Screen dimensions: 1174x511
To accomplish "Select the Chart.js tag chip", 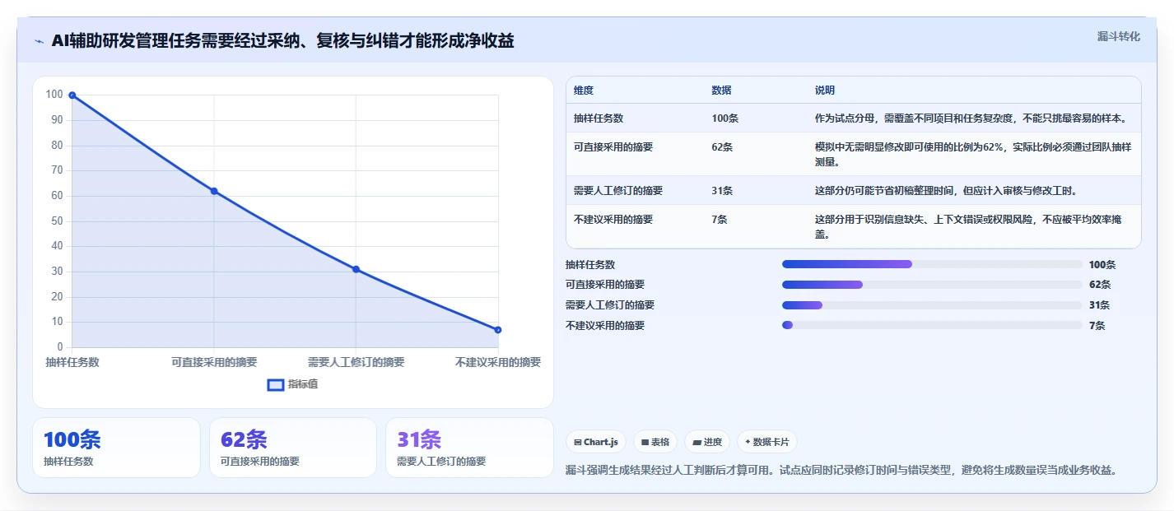I will [595, 442].
